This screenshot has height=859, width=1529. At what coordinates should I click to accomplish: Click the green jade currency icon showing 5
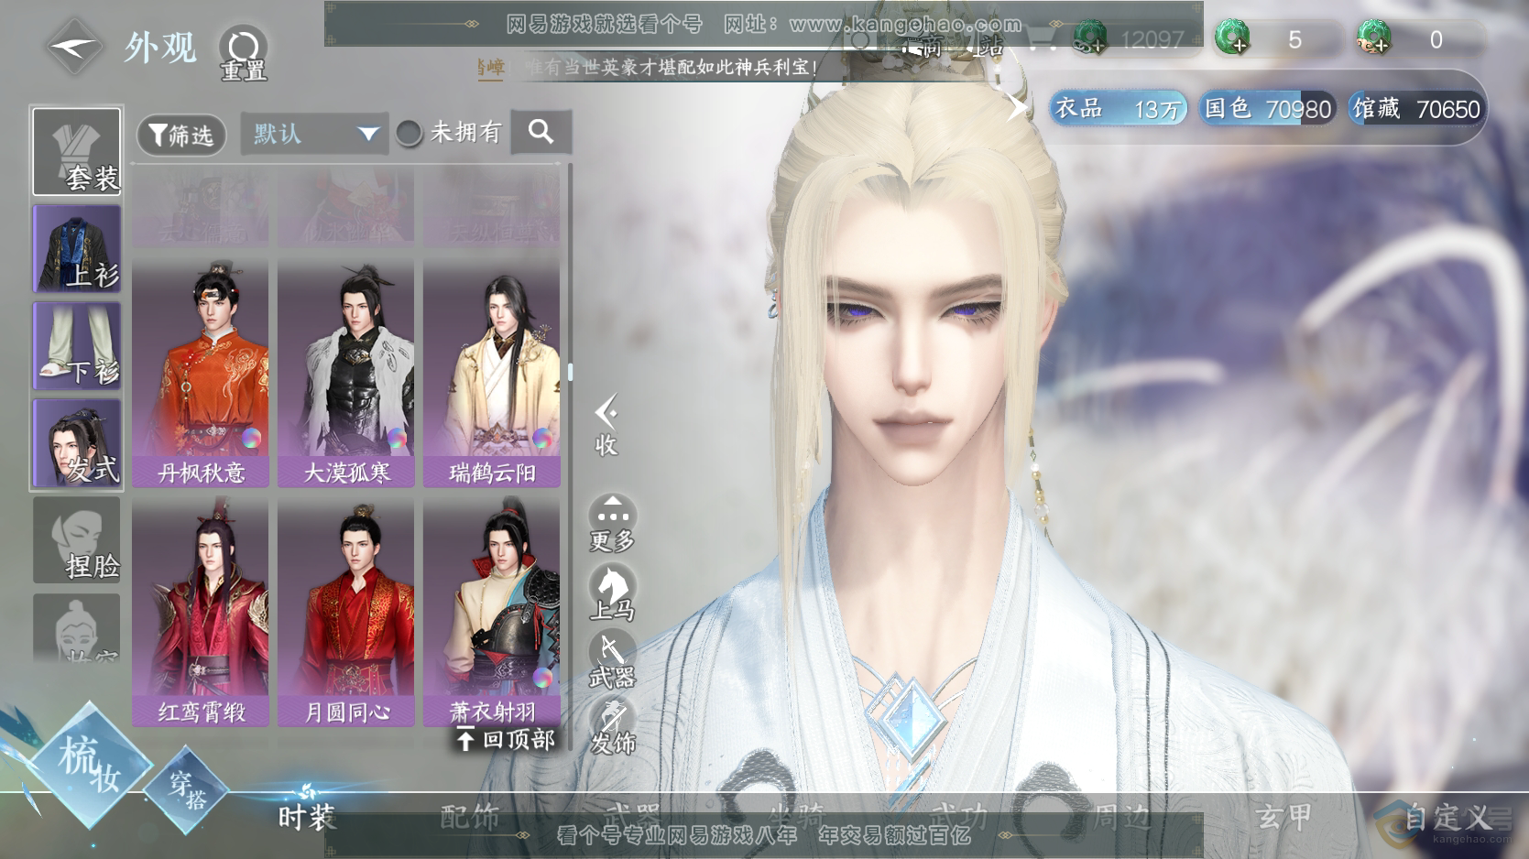tap(1232, 38)
